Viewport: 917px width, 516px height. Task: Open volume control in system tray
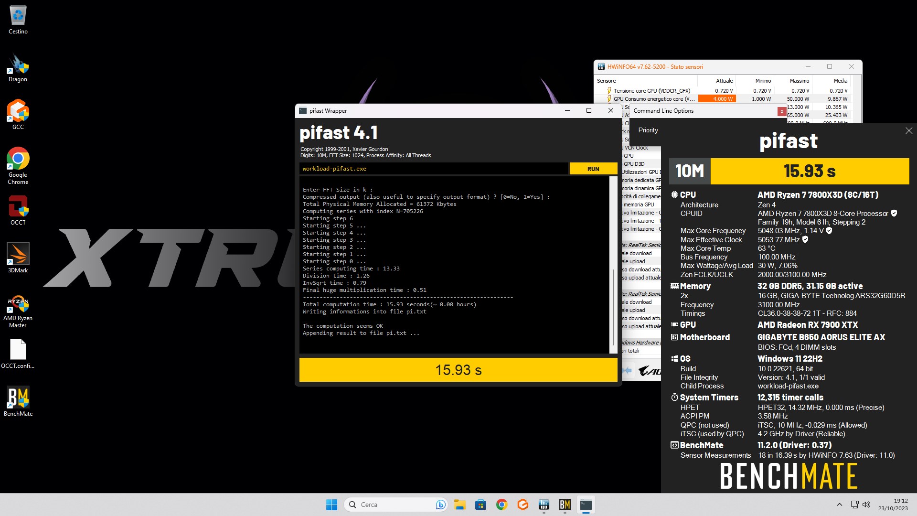(x=866, y=505)
